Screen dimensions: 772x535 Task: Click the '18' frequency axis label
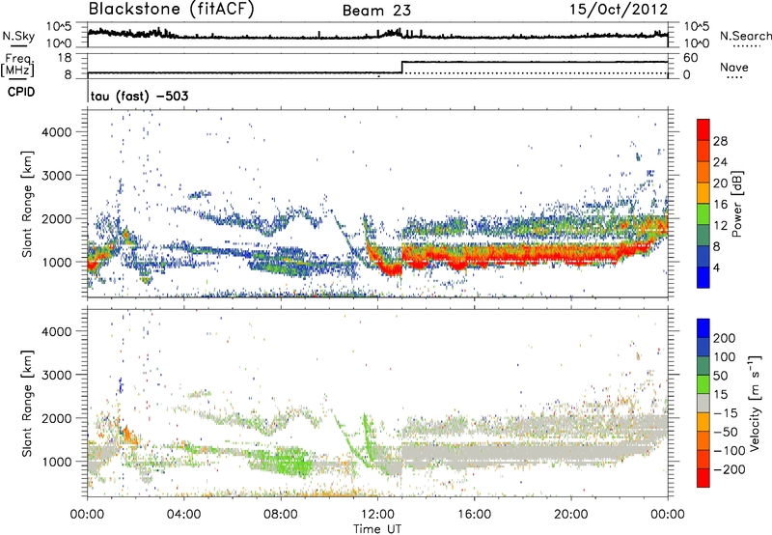coord(65,58)
